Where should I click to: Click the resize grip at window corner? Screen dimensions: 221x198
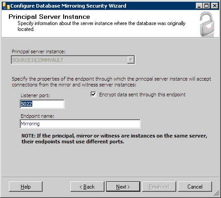tap(216, 193)
